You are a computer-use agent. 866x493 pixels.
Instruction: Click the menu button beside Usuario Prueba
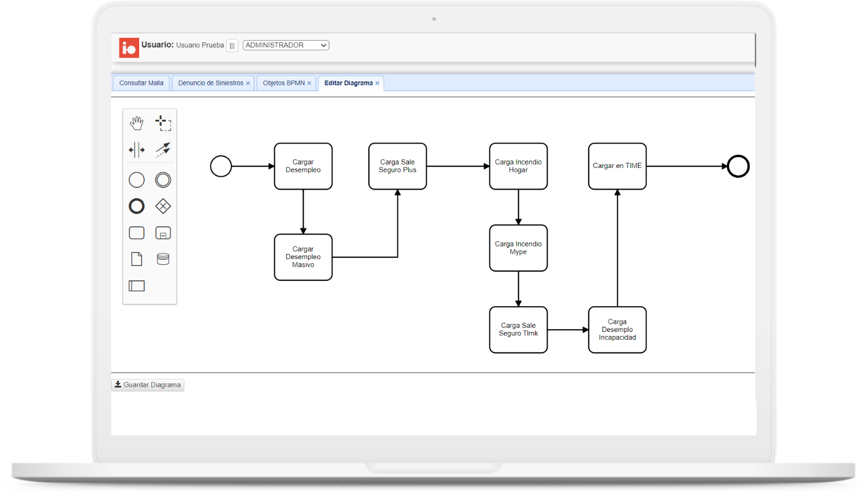232,46
